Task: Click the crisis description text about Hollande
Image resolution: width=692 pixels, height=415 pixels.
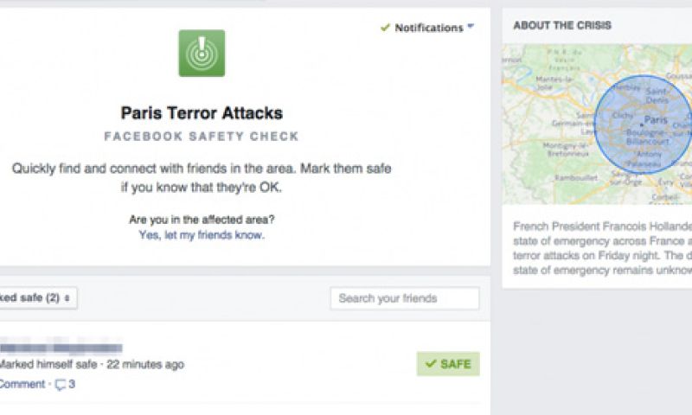Action: (x=601, y=248)
